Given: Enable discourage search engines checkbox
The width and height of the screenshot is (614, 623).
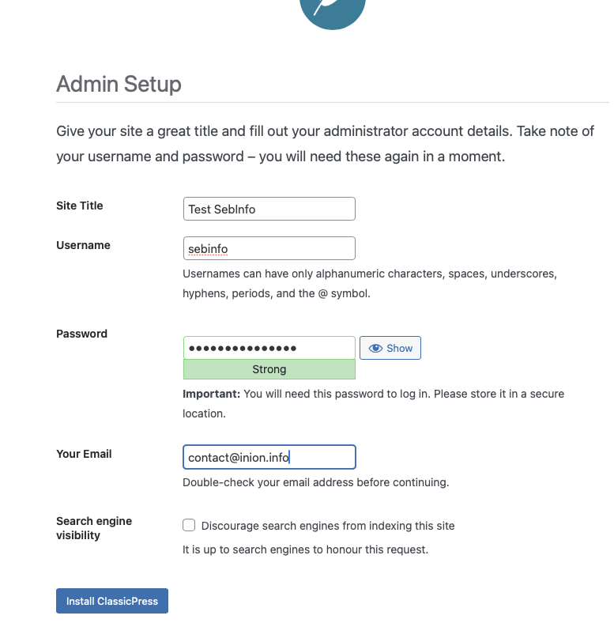Looking at the screenshot, I should pos(189,525).
